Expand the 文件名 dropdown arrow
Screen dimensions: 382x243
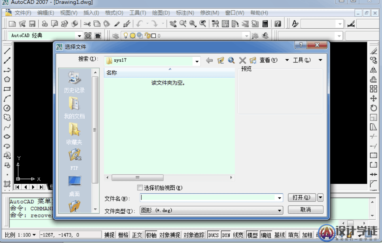point(279,198)
